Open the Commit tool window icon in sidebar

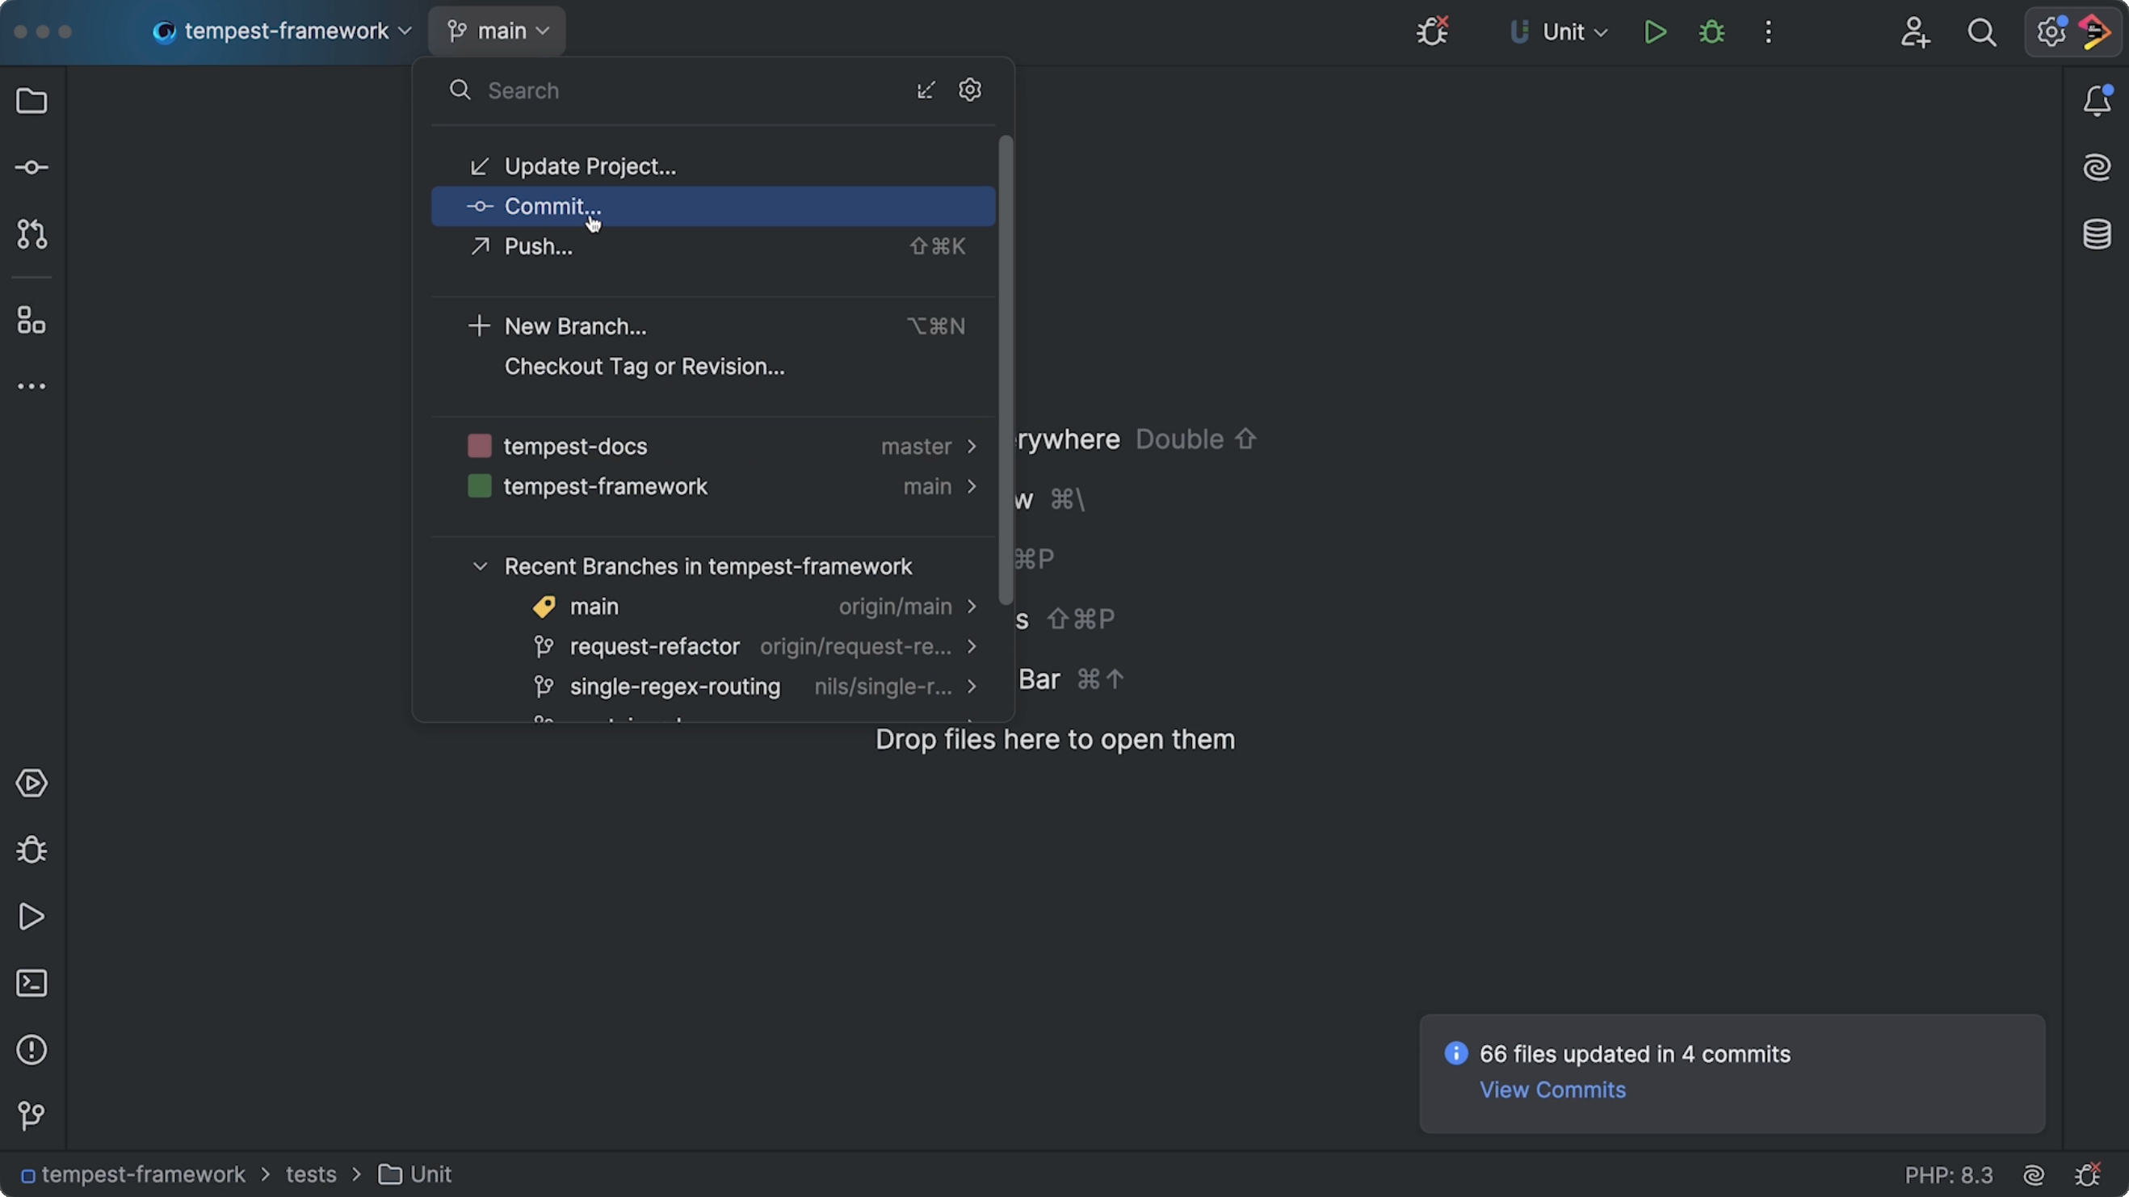31,168
